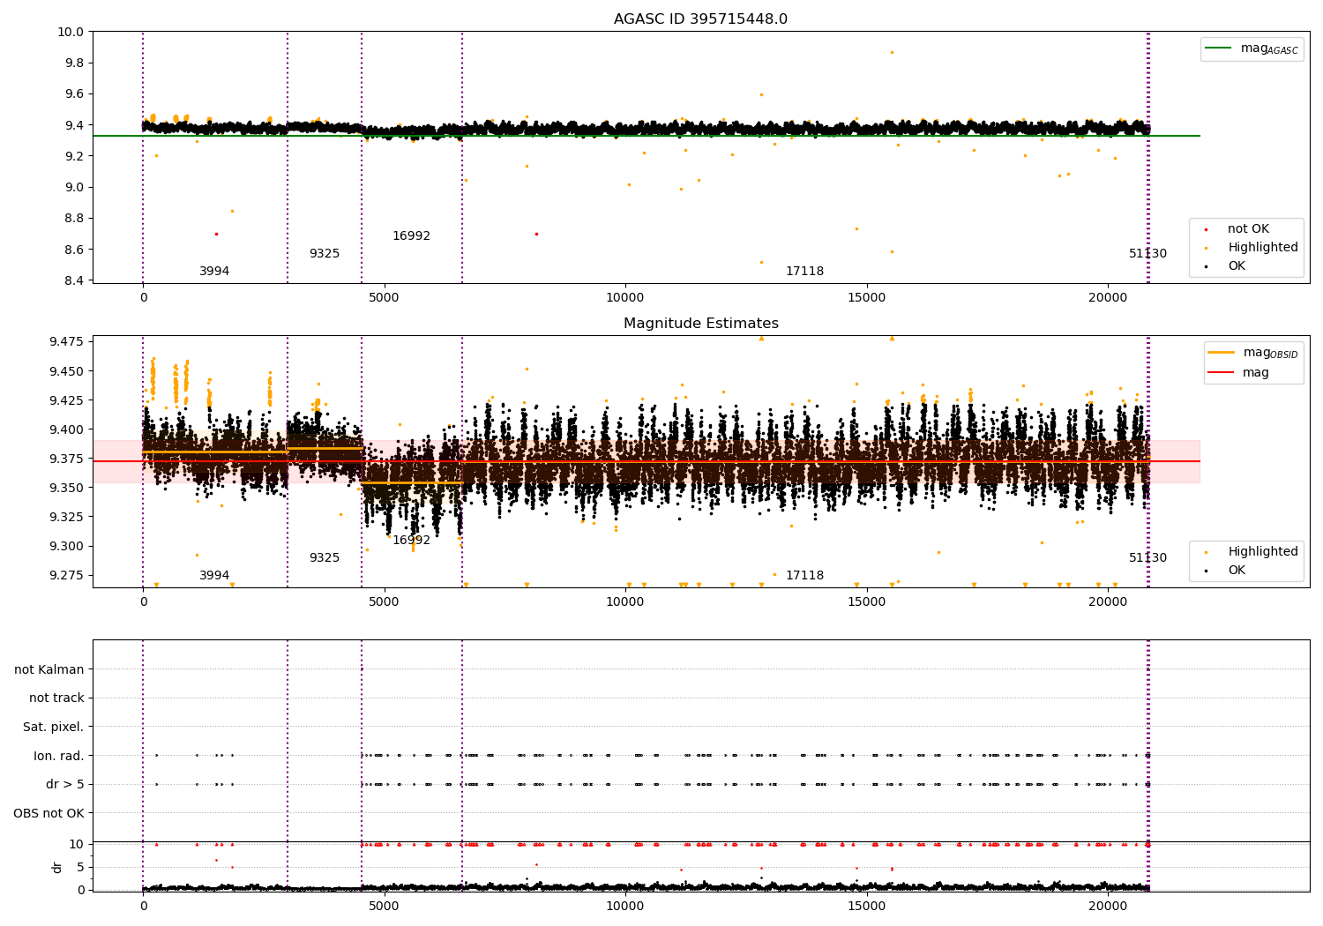Select the 'dr > 5' row label
Screen dimensions: 1323x926
click(65, 784)
